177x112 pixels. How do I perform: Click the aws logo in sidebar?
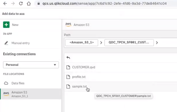pos(6,94)
